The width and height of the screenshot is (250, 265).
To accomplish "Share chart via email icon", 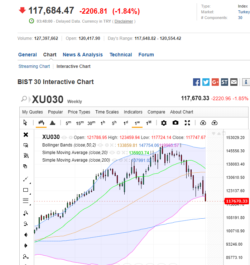I will [x=234, y=82].
